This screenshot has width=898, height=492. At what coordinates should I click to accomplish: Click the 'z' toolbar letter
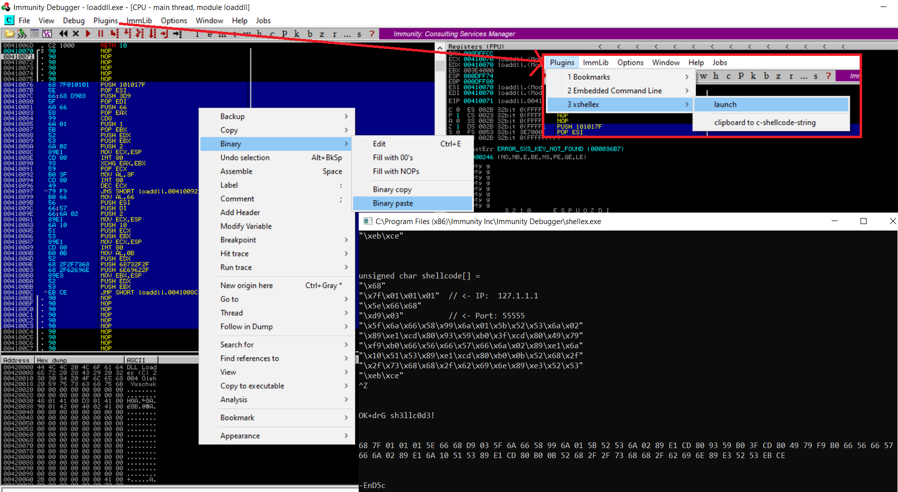322,34
